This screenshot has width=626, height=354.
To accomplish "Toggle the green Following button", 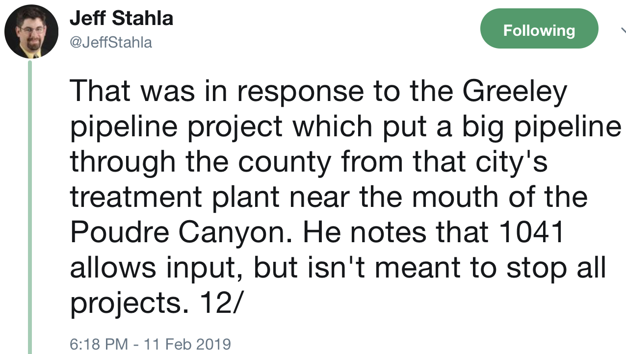I will [x=539, y=30].
